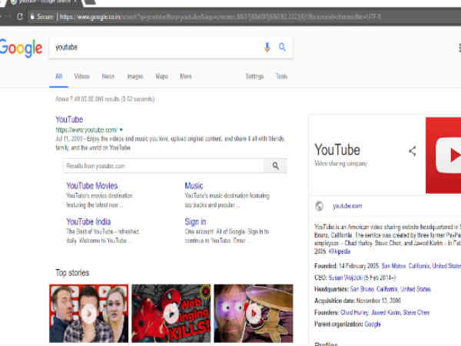Click the globe icon beside youtube.com
Viewport: 461px width, 346px height.
tap(320, 206)
